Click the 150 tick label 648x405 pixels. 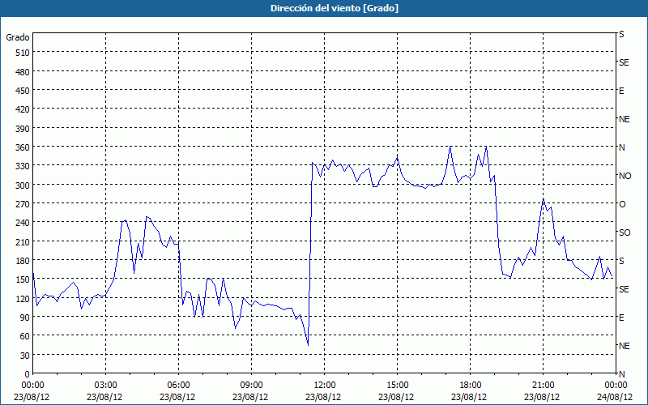click(x=23, y=279)
